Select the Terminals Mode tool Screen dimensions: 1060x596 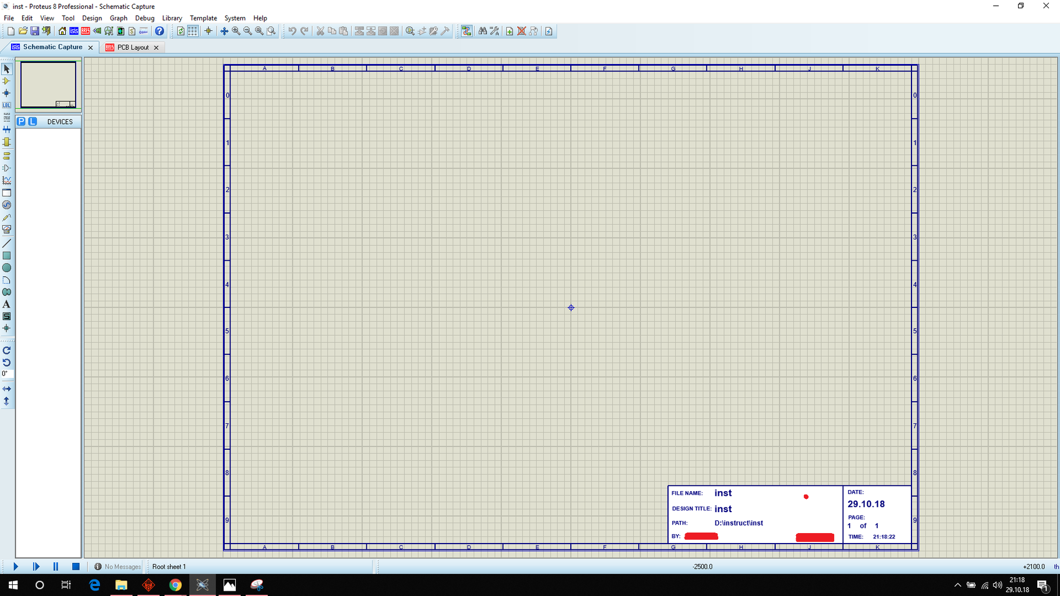pos(6,155)
